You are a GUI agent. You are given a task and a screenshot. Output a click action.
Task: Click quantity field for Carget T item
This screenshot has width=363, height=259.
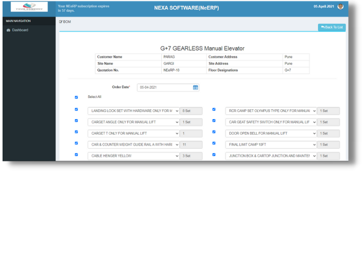(191, 134)
